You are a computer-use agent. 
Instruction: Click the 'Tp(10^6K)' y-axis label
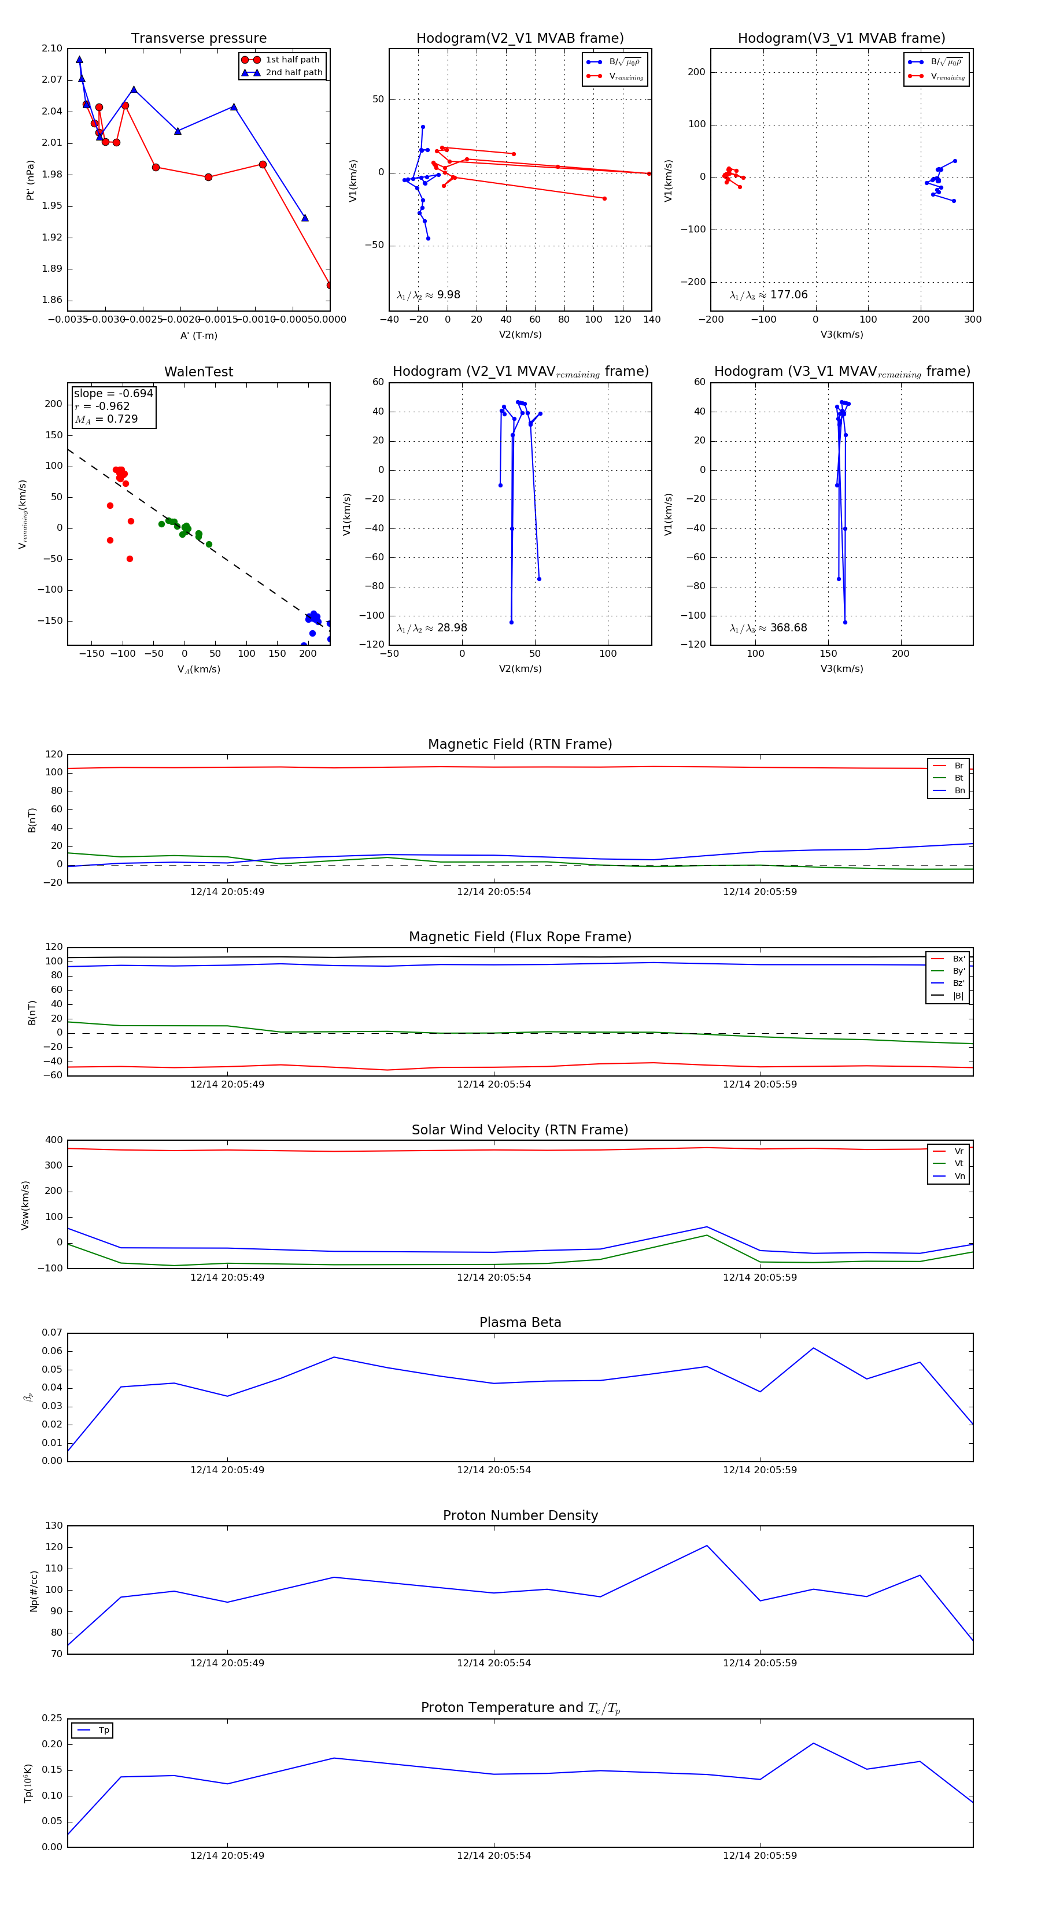click(28, 1783)
